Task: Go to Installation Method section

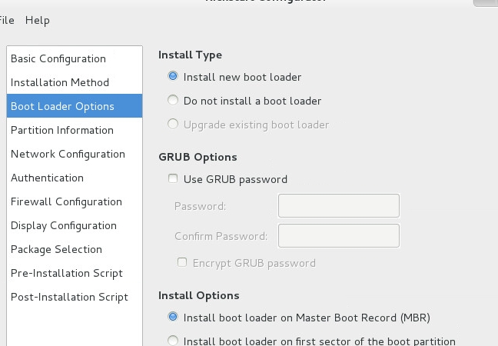Action: (x=75, y=82)
